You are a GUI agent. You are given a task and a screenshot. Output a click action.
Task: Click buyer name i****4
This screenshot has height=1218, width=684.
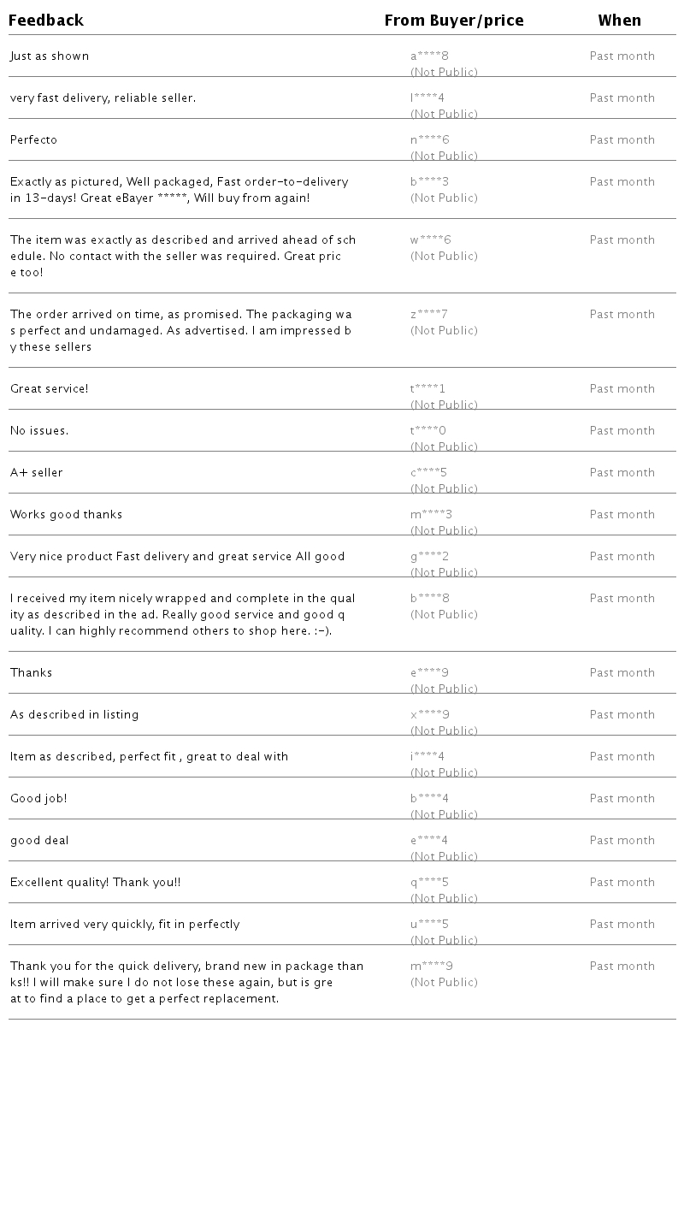pos(427,757)
